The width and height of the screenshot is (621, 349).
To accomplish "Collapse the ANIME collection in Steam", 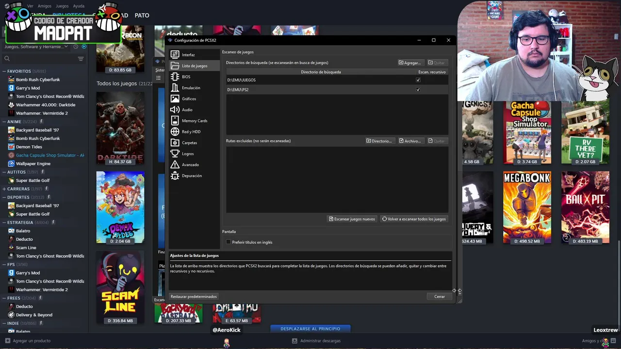I will point(4,122).
